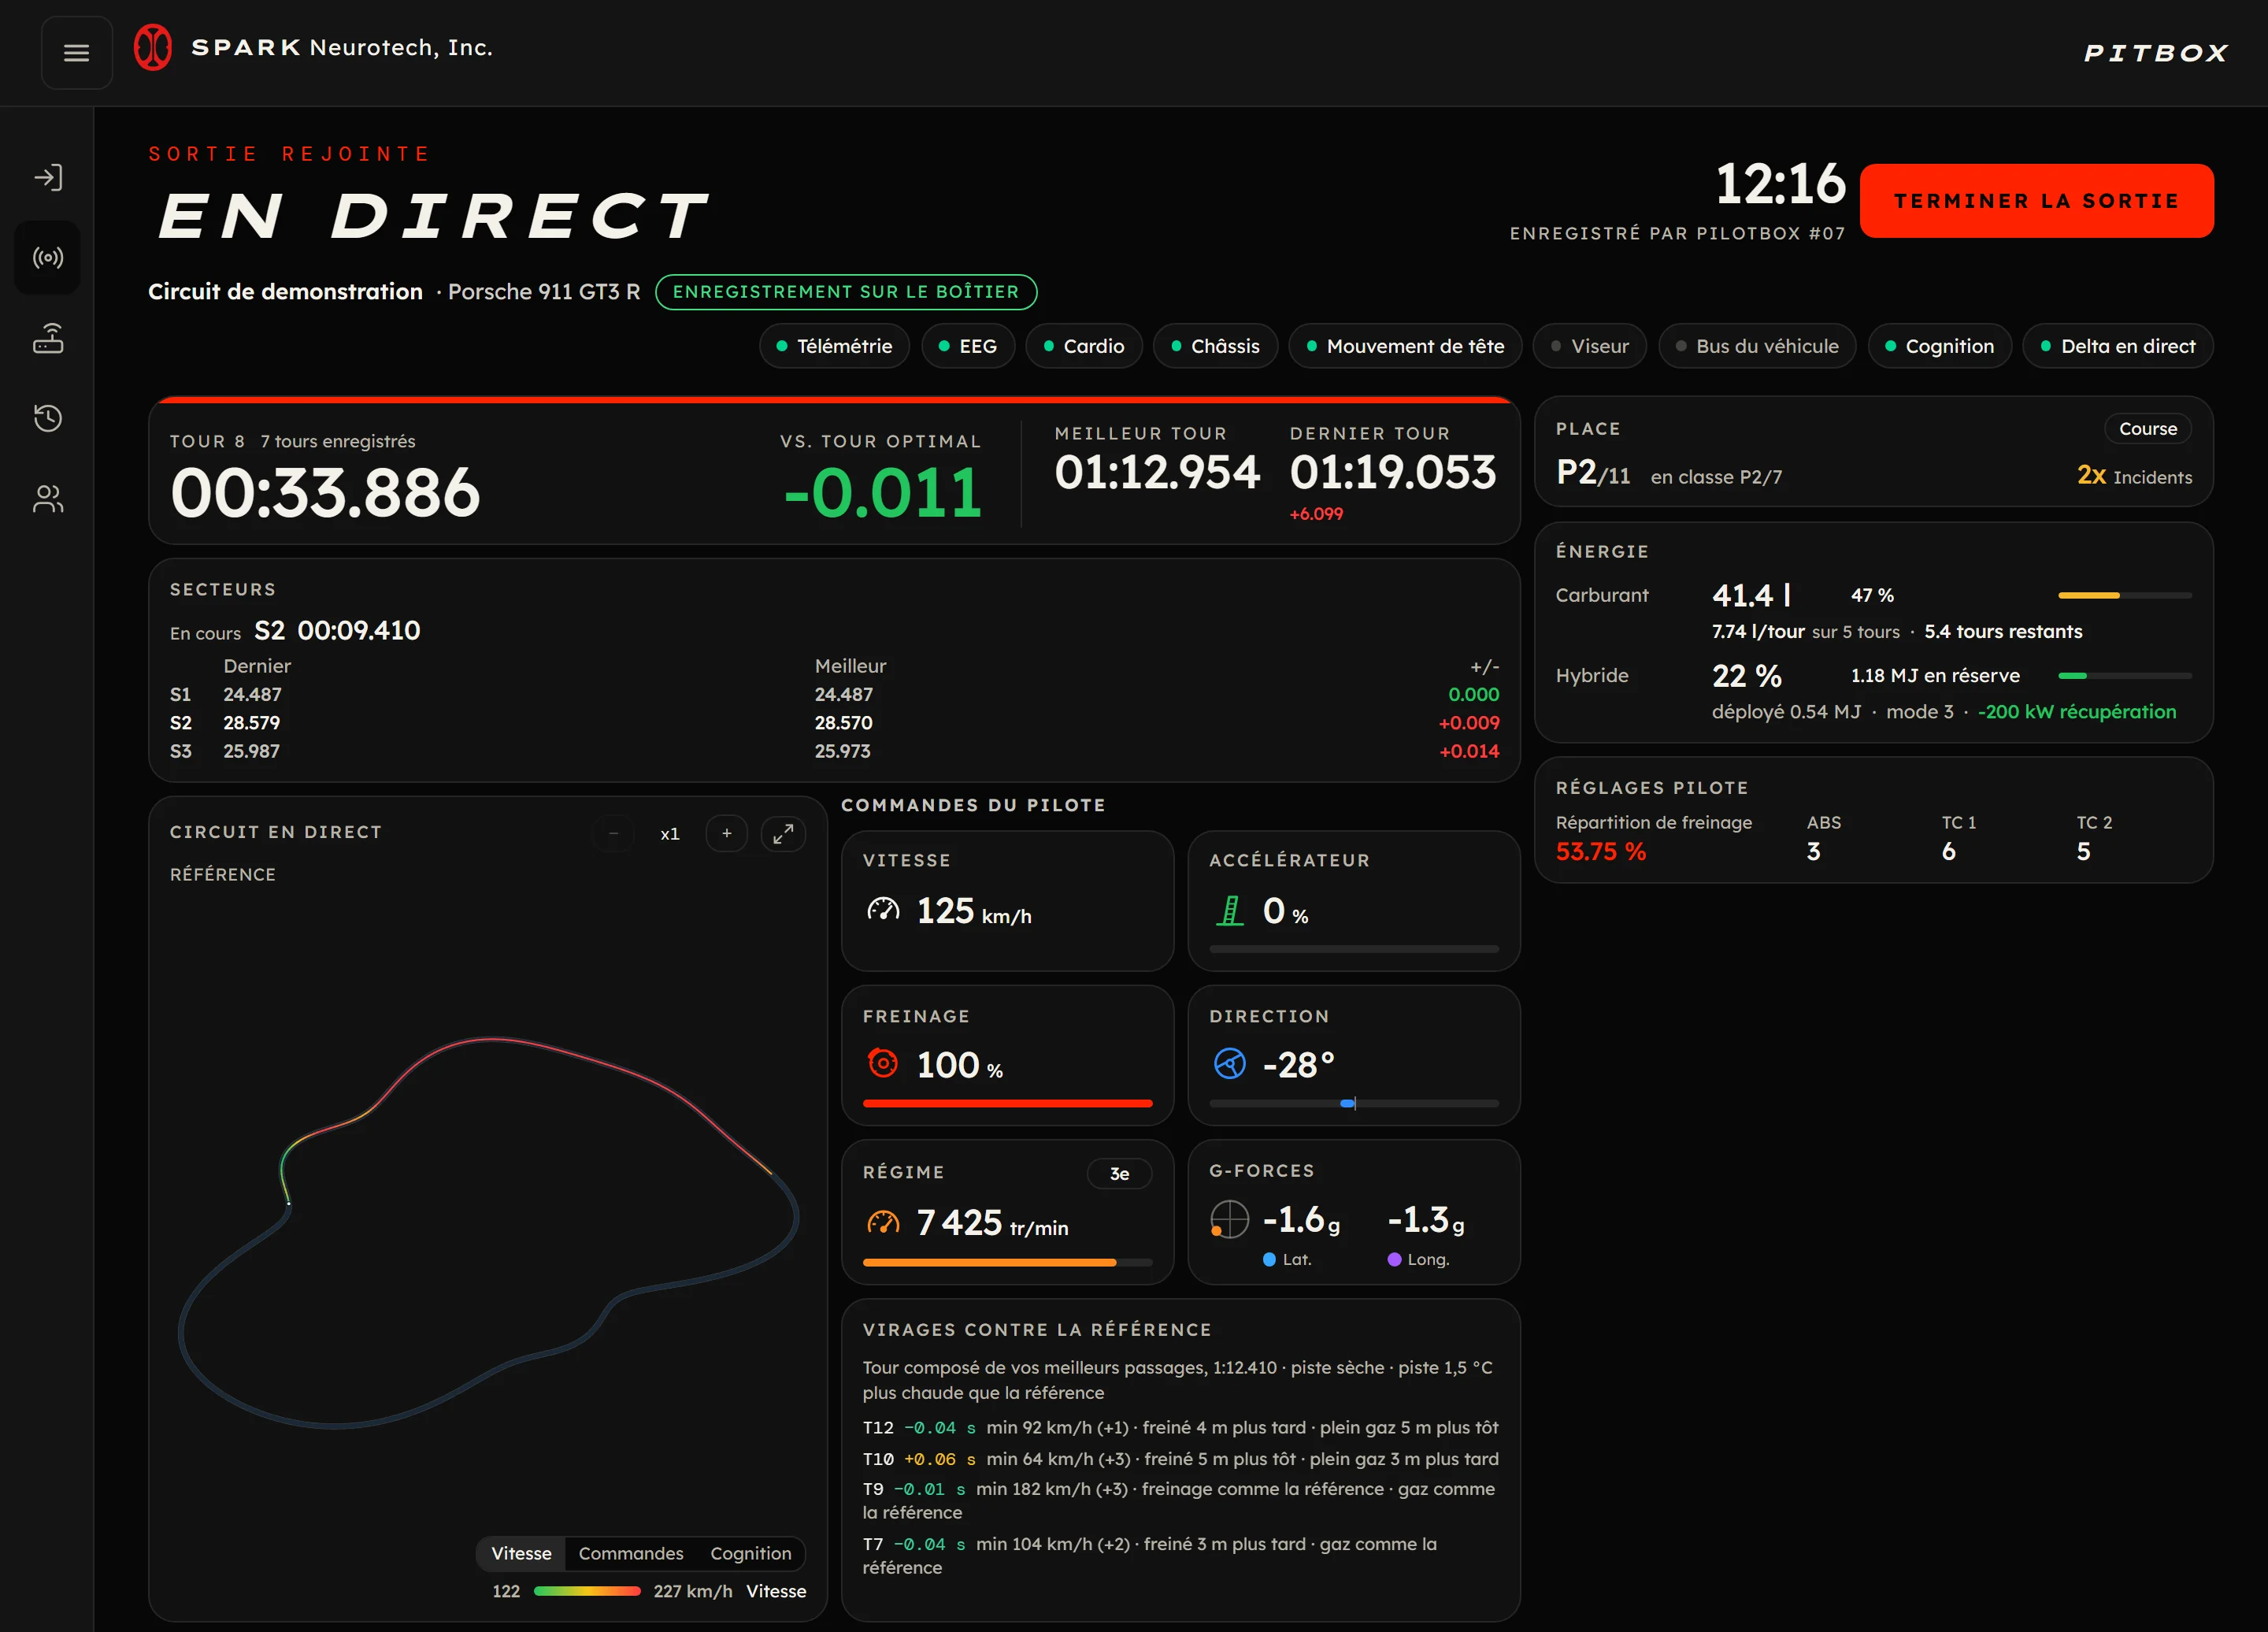Click the accelerator pedal icon
Viewport: 2268px width, 1632px height.
click(1230, 910)
